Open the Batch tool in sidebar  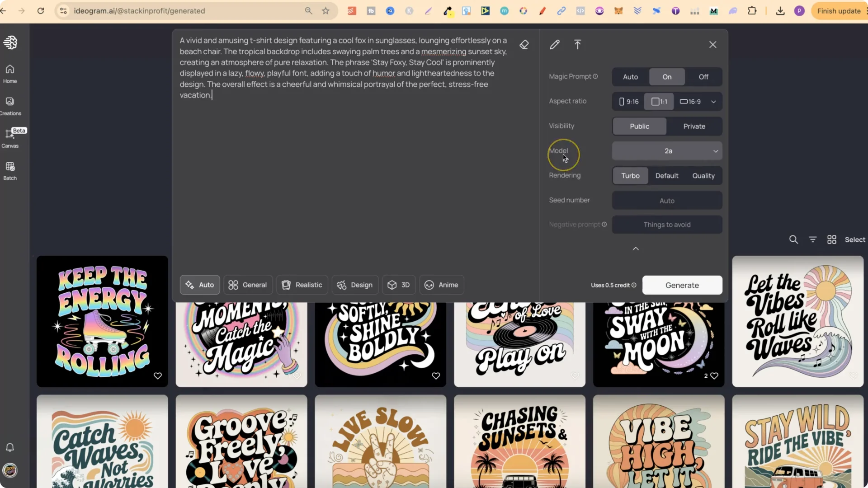point(9,170)
